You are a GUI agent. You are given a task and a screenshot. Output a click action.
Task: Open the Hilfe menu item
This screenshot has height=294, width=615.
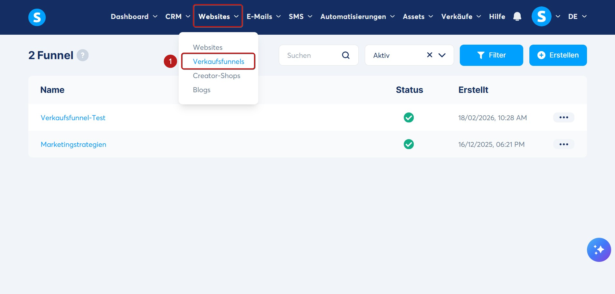497,16
